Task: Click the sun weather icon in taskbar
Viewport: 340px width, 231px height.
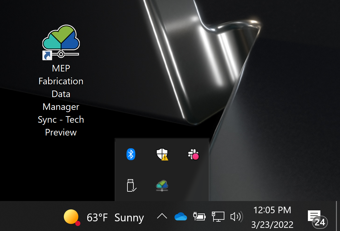Action: pyautogui.click(x=71, y=217)
